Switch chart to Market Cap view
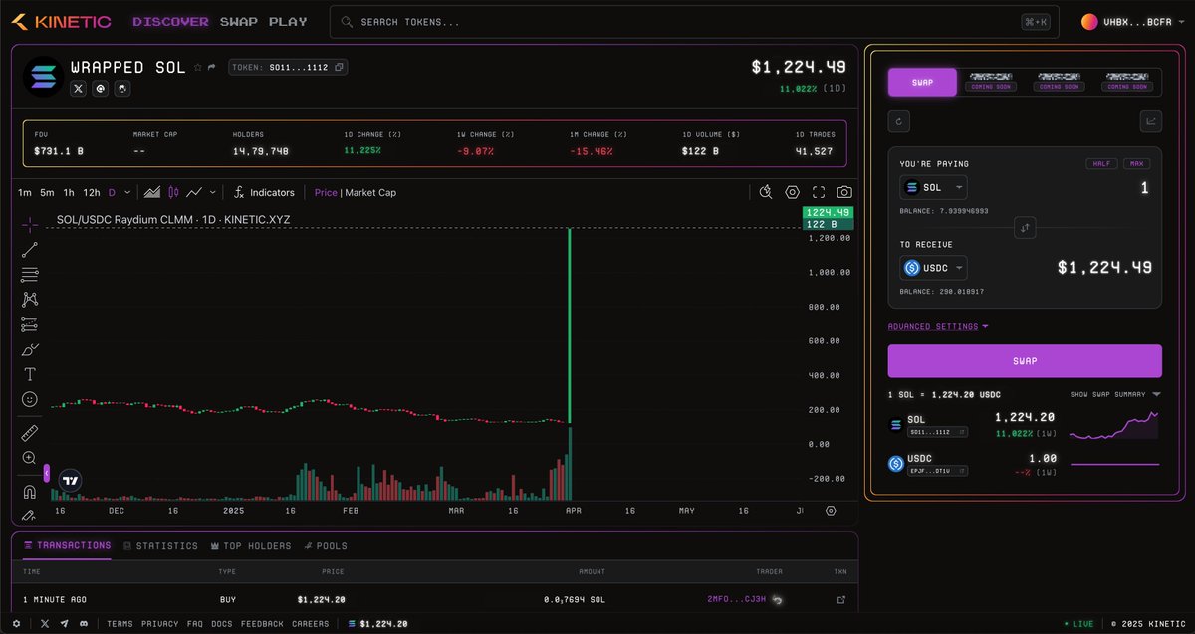The image size is (1195, 634). [x=370, y=193]
